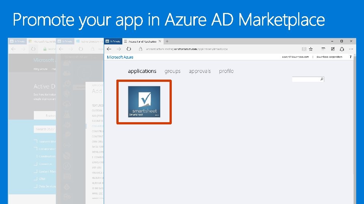The image size is (364, 204).
Task: Click the Search box in Marketplace window
Action: pos(45,129)
